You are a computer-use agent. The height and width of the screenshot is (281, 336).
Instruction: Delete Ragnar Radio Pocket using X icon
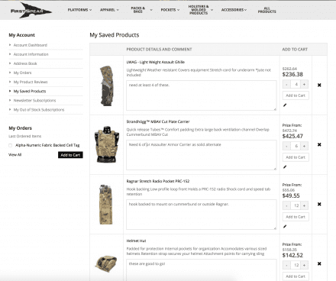coord(319,204)
